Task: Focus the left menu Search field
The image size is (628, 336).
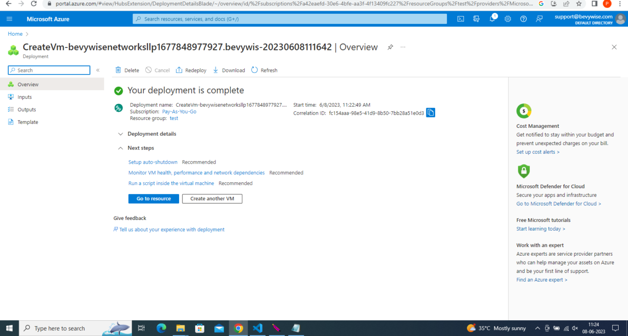Action: click(x=49, y=70)
